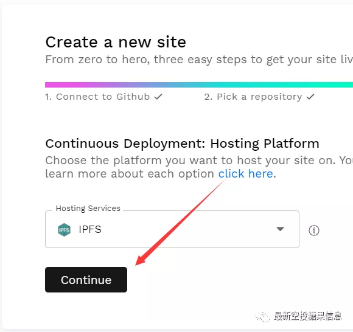Open the info icon beside Hosting Services
The width and height of the screenshot is (353, 332).
tap(314, 230)
